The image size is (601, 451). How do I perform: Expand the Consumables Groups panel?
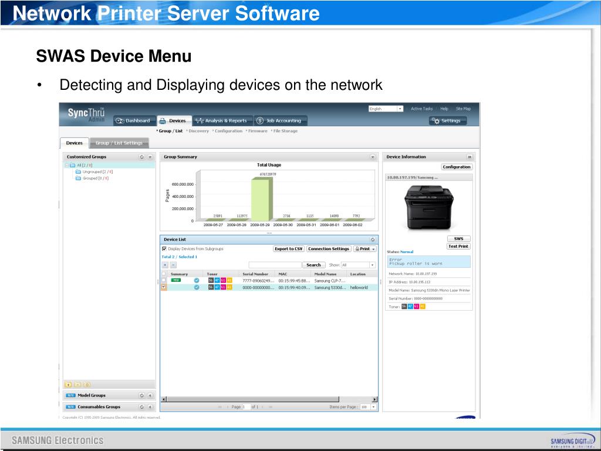coord(150,407)
